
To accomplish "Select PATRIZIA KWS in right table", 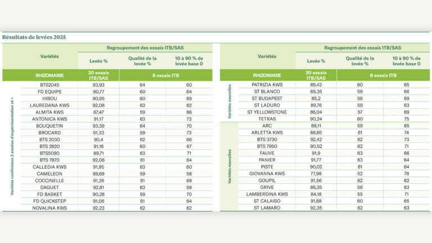I will coord(267,84).
